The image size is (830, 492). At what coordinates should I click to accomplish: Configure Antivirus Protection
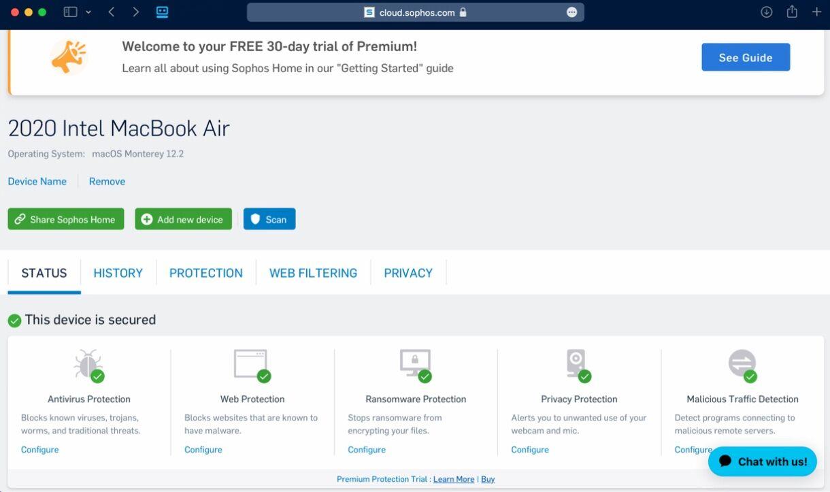tap(39, 450)
